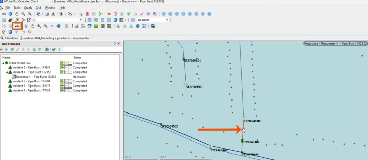This screenshot has width=368, height=160.
Task: Toggle first result indicator for Incident 5 row
Action: pyautogui.click(x=62, y=67)
